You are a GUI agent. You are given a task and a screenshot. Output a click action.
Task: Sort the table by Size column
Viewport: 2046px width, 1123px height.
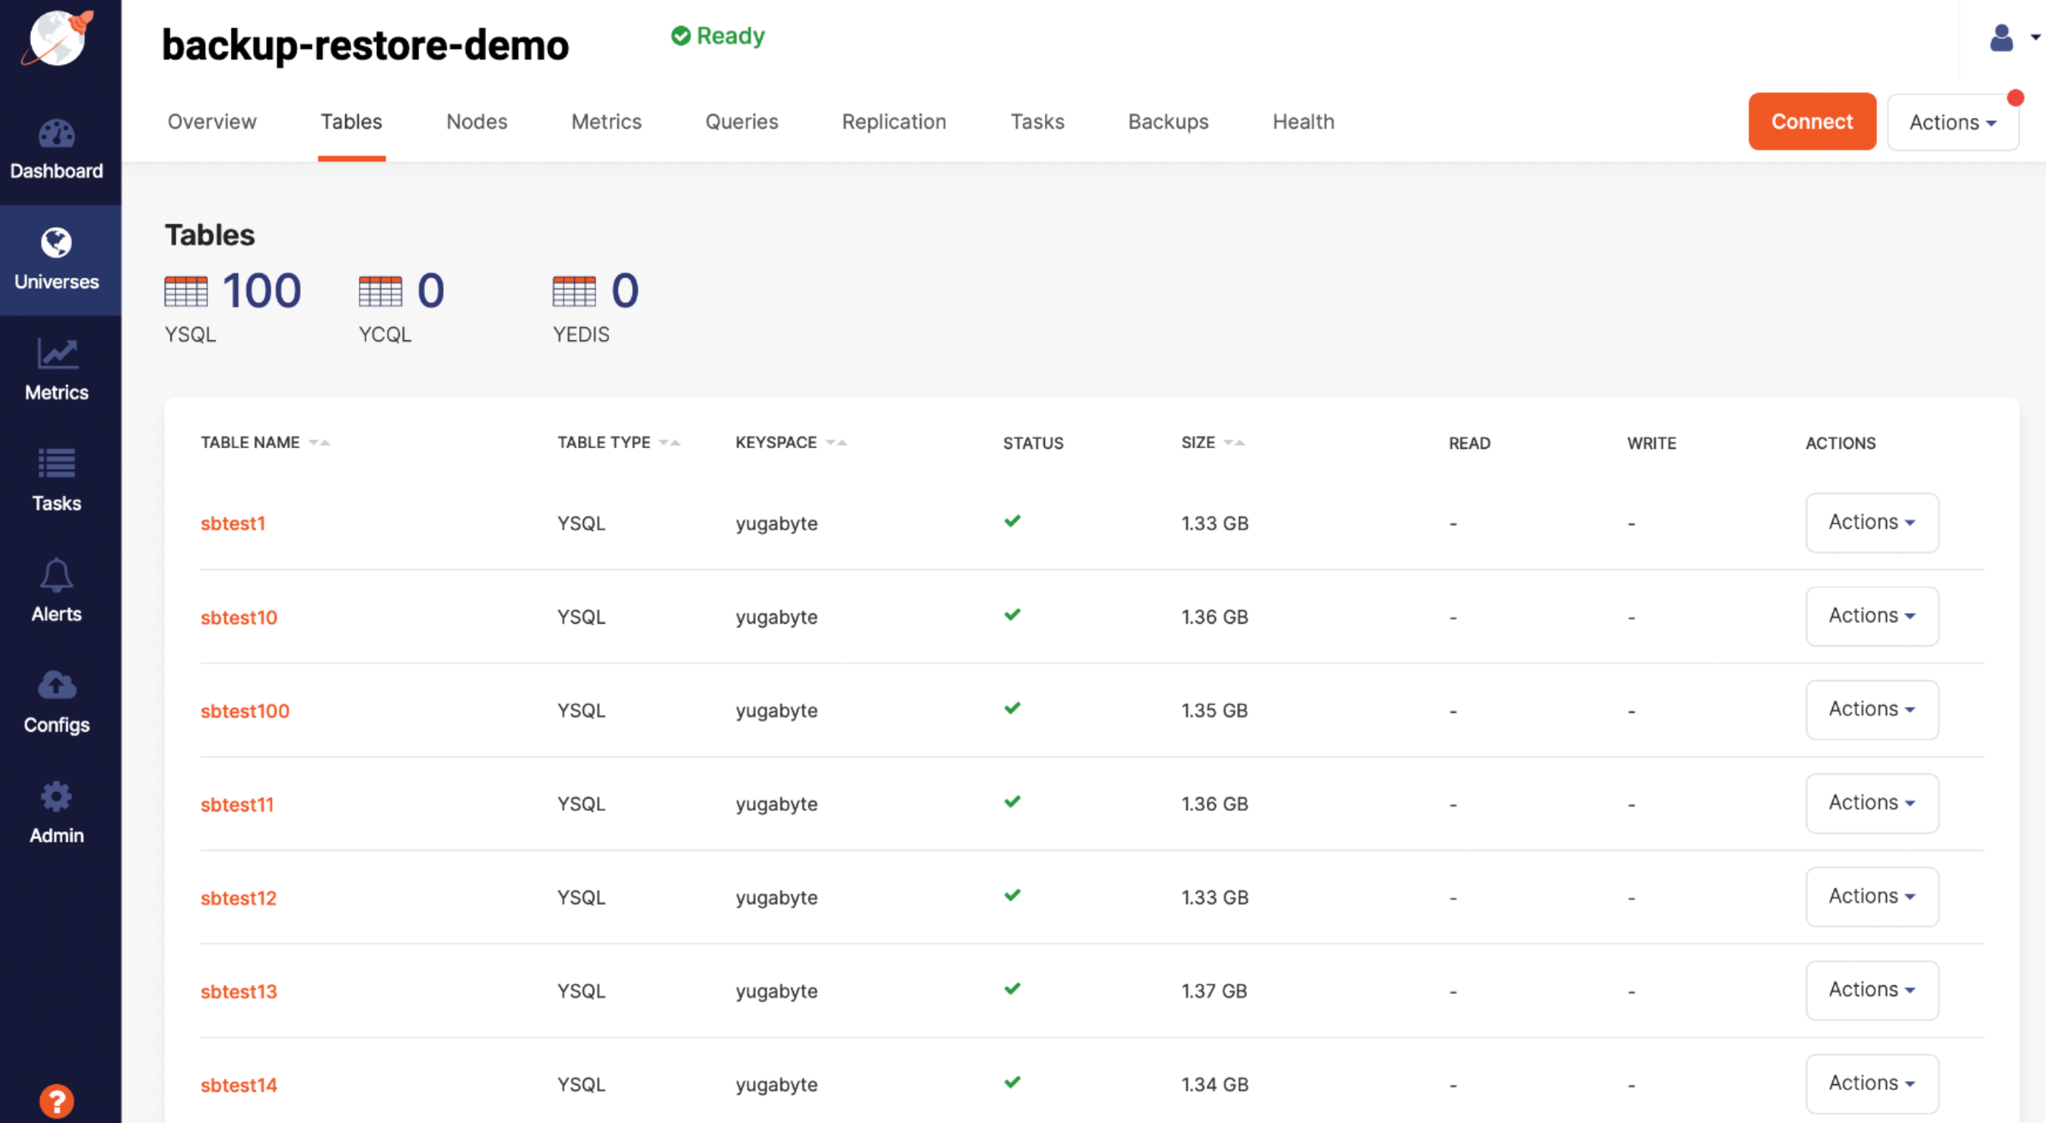pos(1233,442)
